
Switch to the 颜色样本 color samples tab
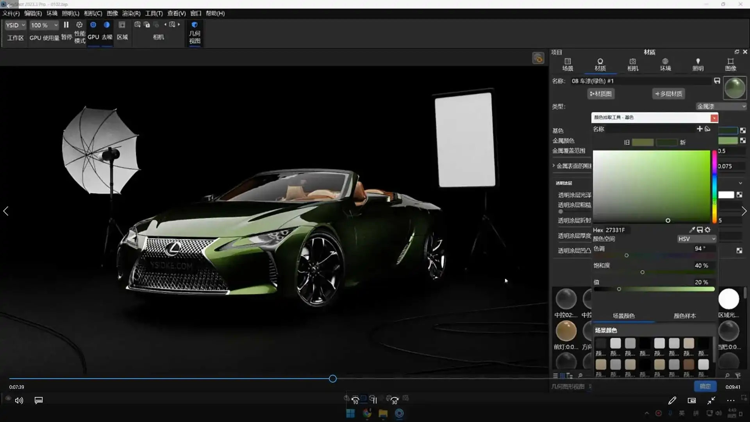tap(684, 316)
